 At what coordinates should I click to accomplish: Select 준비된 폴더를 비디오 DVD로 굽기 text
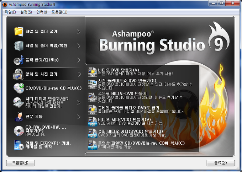pos(128,108)
